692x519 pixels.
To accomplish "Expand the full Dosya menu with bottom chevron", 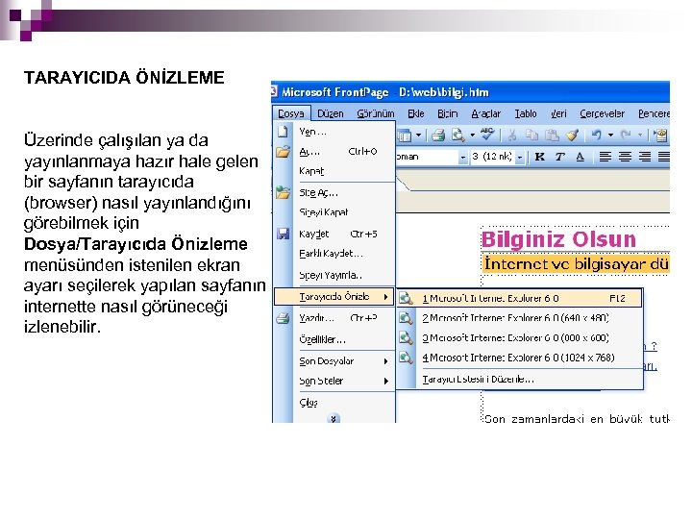I will pyautogui.click(x=334, y=418).
